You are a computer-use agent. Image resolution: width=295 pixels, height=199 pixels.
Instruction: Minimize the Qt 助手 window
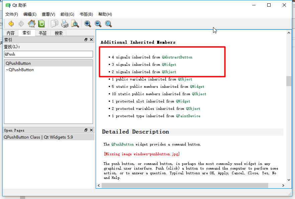tap(254, 5)
